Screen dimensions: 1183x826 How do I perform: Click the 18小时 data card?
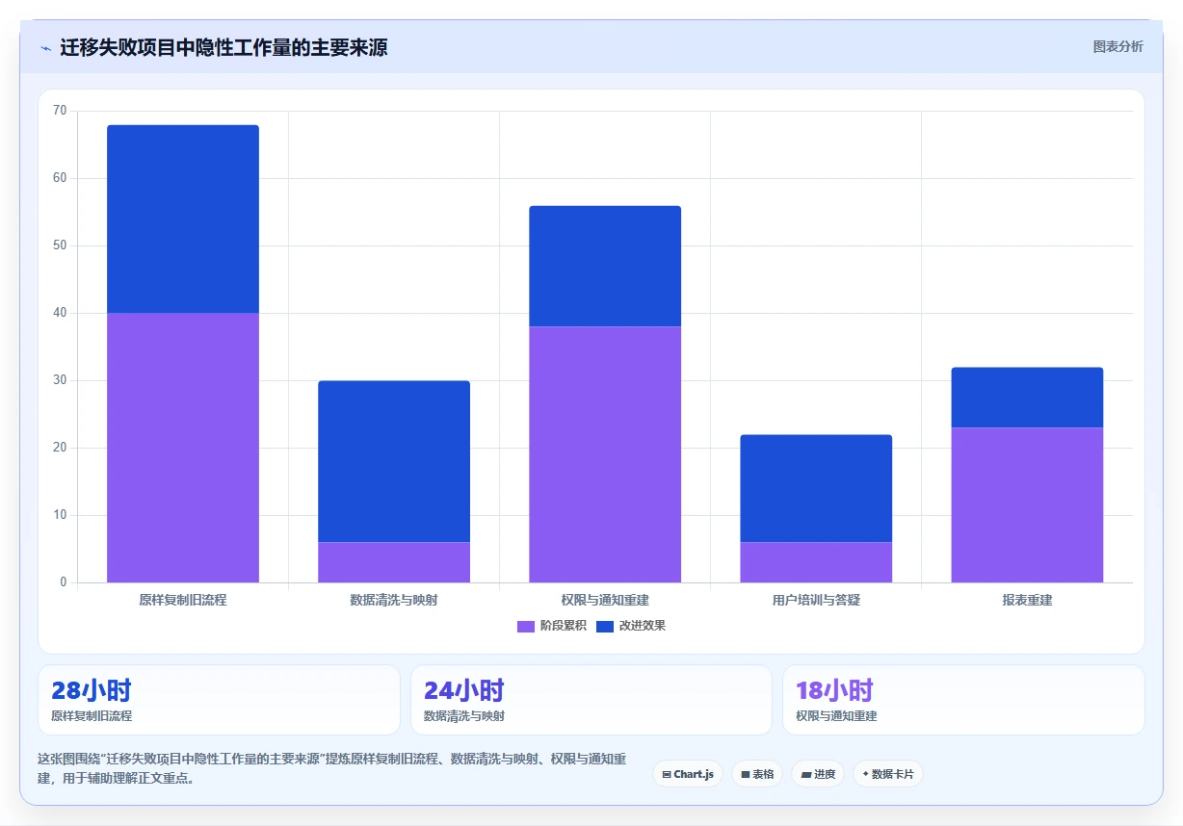963,700
